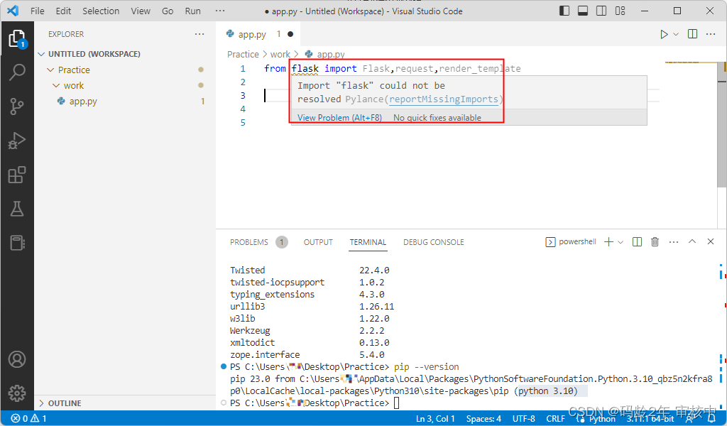Open the View menu

141,11
